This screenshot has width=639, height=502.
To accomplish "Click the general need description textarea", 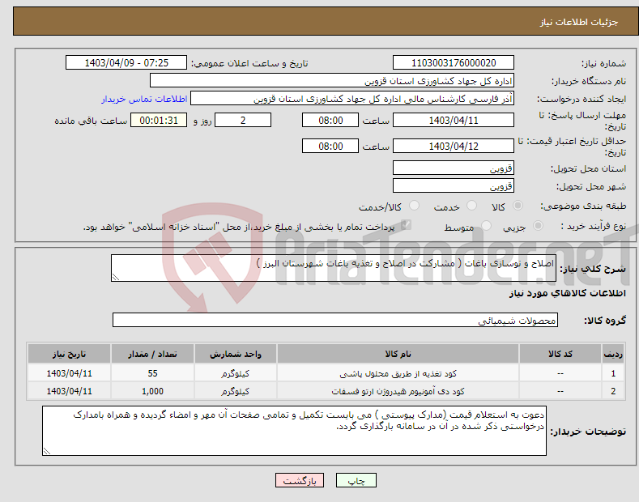I will pyautogui.click(x=334, y=268).
